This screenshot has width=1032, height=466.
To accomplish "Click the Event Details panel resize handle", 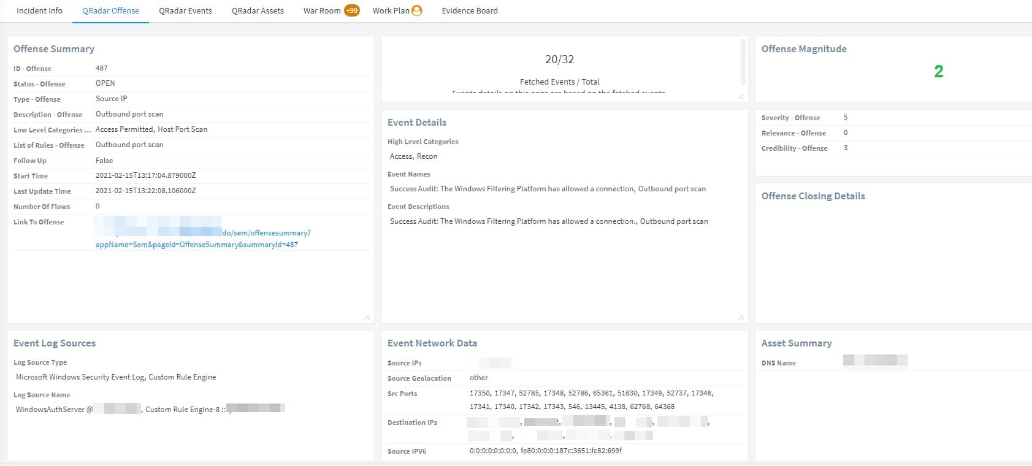I will 741,317.
